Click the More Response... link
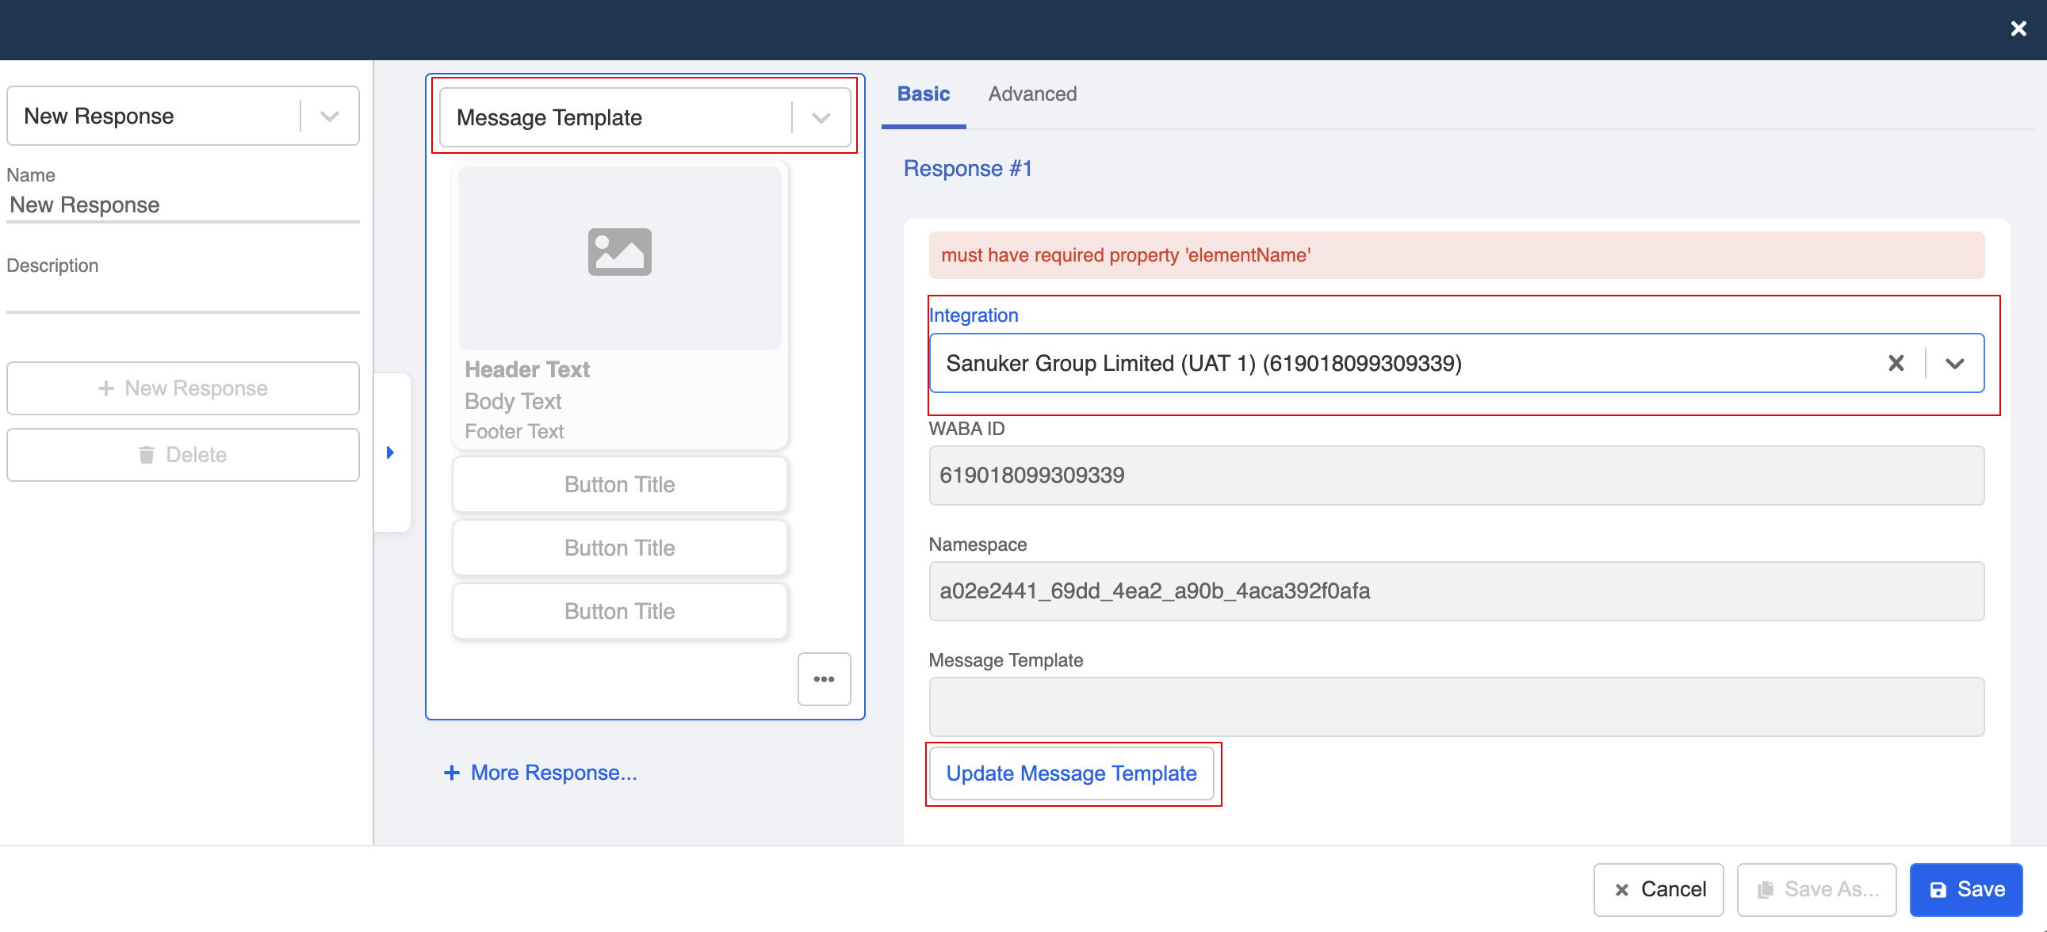2047x932 pixels. (541, 772)
